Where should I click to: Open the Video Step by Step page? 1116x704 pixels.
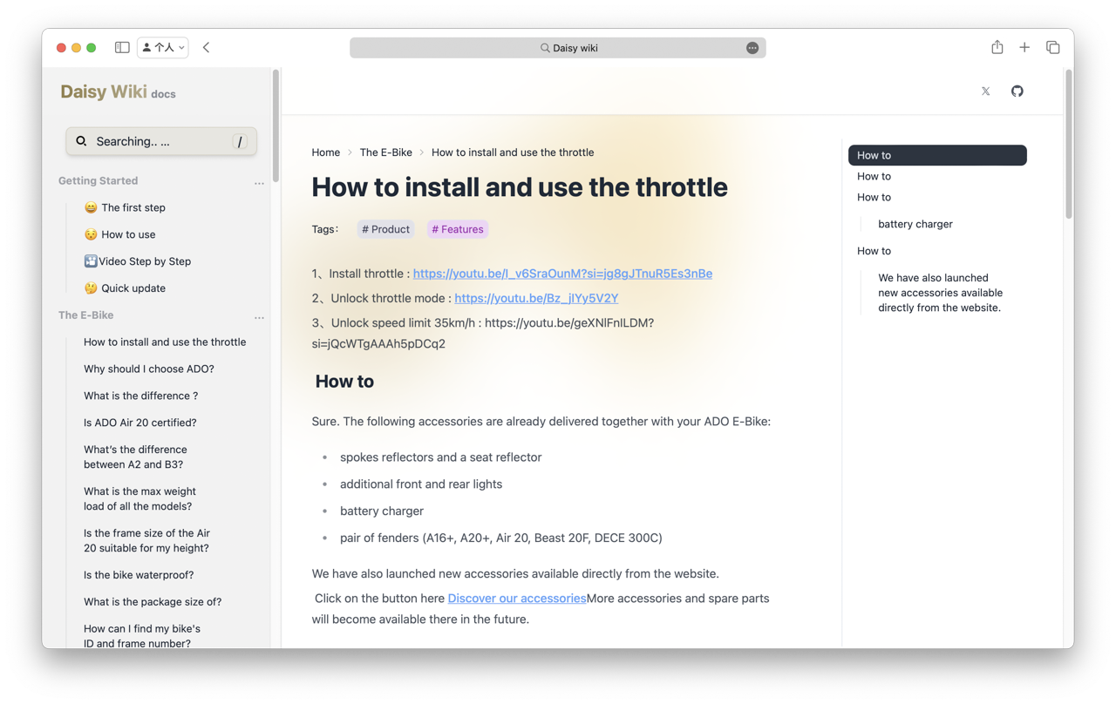point(137,261)
